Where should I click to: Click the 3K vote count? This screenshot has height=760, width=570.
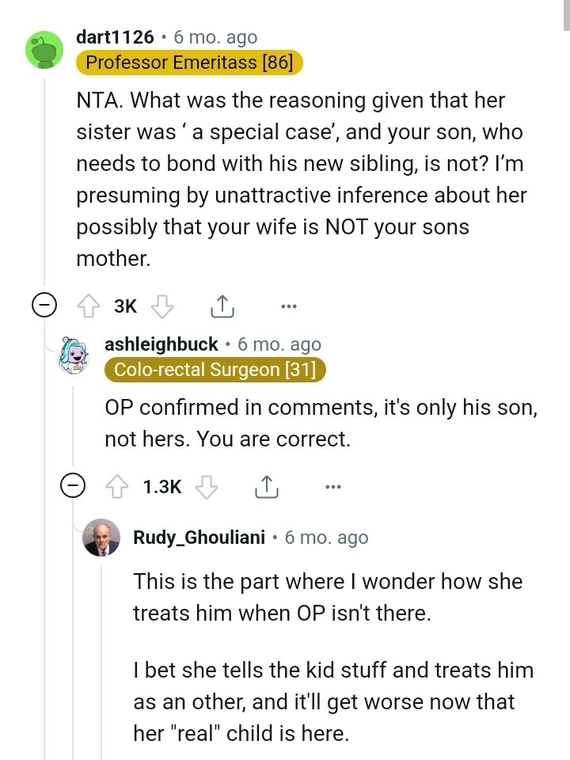124,306
